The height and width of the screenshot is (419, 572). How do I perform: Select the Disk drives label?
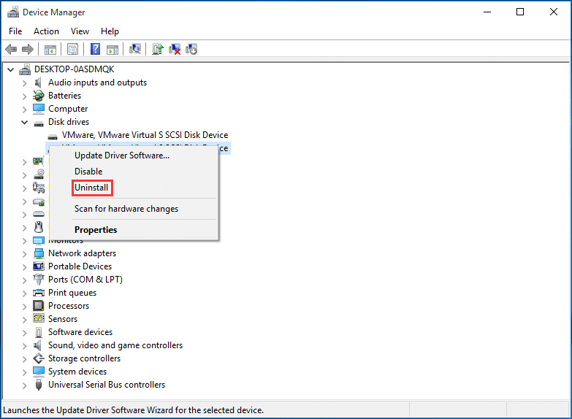[x=69, y=122]
